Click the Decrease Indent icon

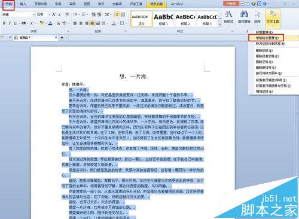(93, 14)
